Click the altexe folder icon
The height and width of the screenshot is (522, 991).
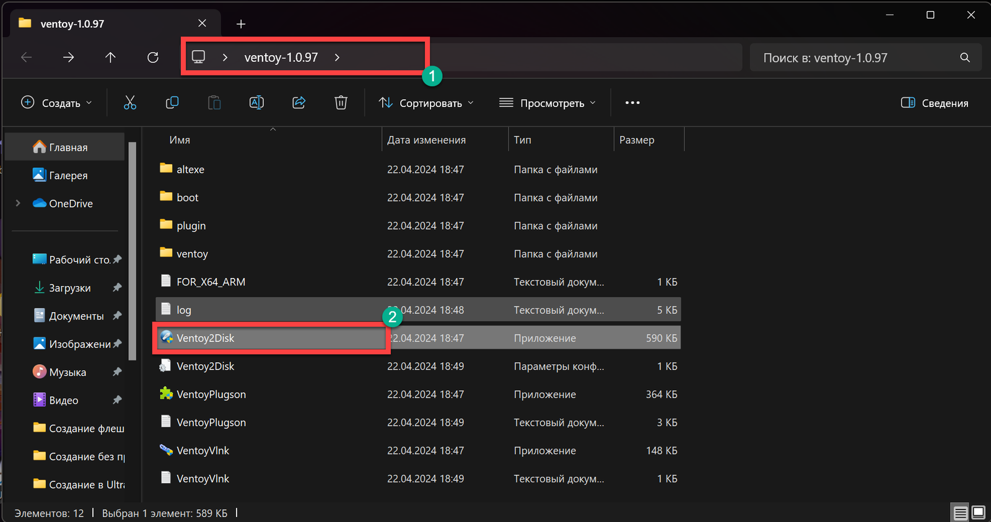tap(166, 168)
